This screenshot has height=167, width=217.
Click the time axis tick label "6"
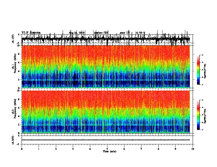(x=124, y=149)
